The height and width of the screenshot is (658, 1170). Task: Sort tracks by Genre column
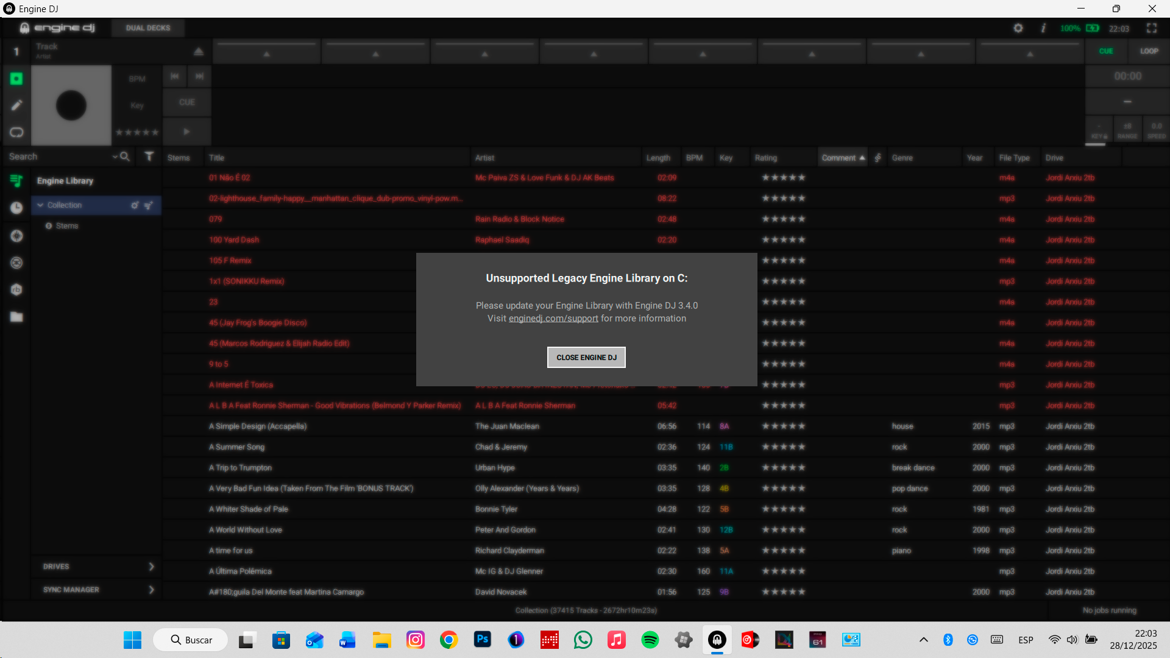[x=924, y=158]
